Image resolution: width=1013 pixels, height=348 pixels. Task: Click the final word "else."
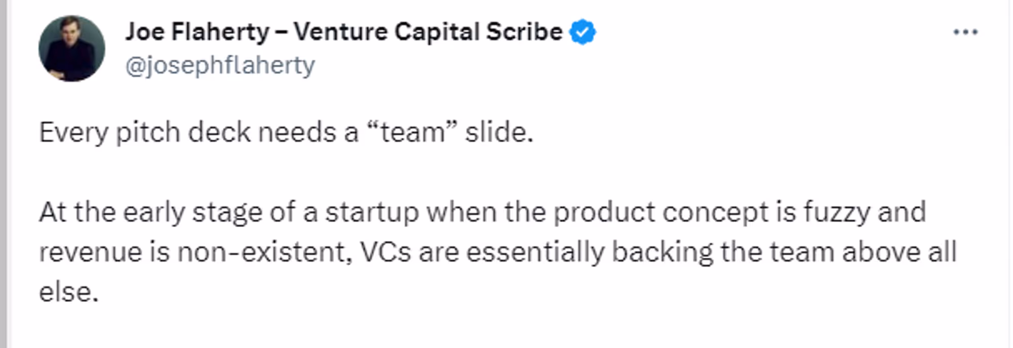(69, 292)
